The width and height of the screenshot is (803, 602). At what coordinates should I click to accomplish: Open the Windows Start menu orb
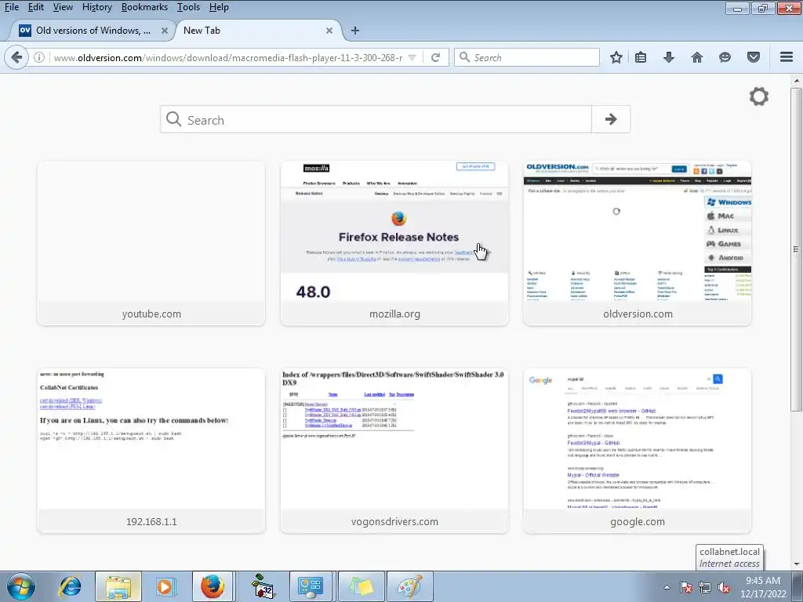pyautogui.click(x=21, y=586)
